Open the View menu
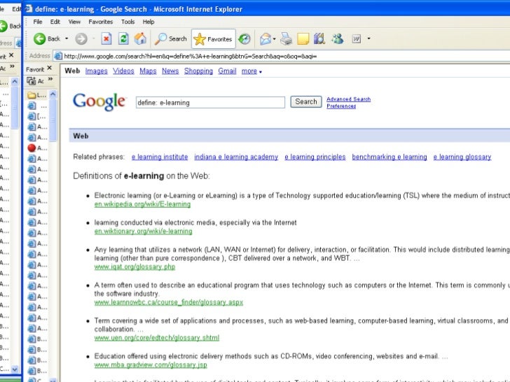This screenshot has width=510, height=382. pyautogui.click(x=74, y=22)
